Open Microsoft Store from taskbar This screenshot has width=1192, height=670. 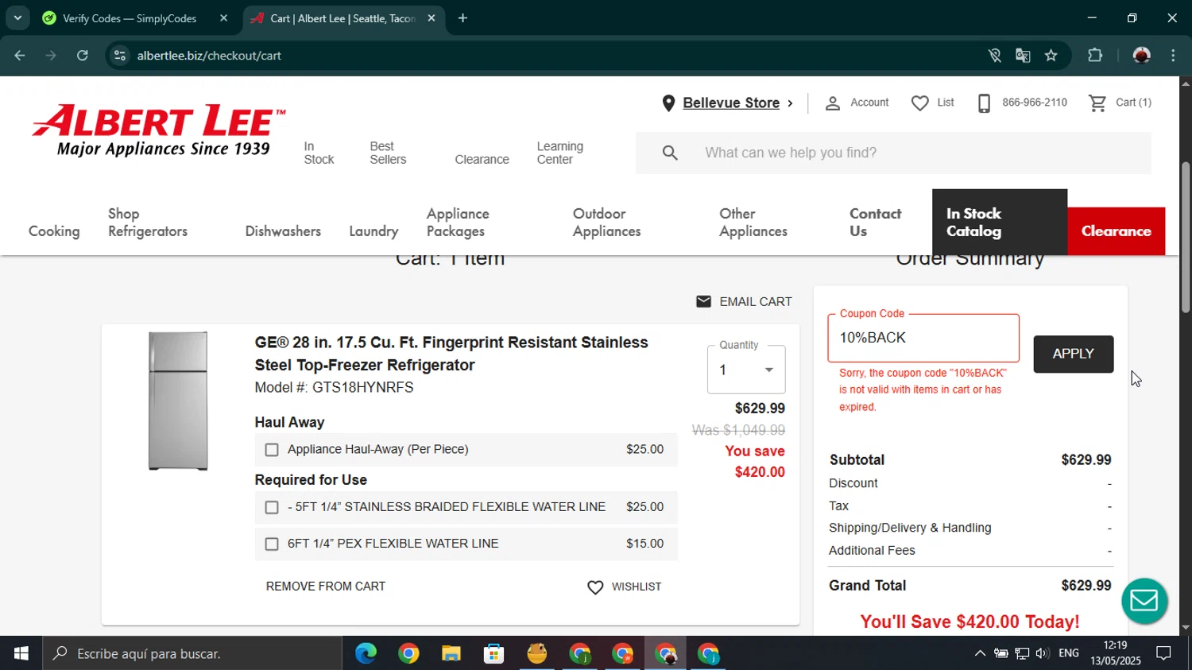pyautogui.click(x=494, y=653)
